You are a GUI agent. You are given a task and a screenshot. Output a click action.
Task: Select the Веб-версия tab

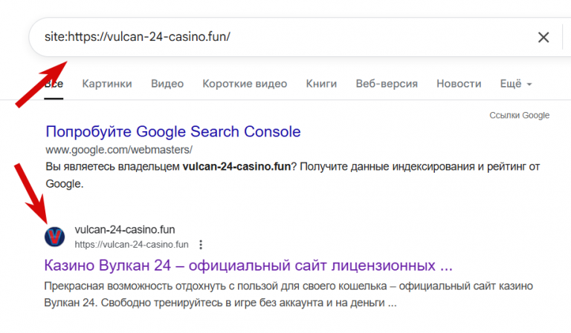click(x=387, y=84)
